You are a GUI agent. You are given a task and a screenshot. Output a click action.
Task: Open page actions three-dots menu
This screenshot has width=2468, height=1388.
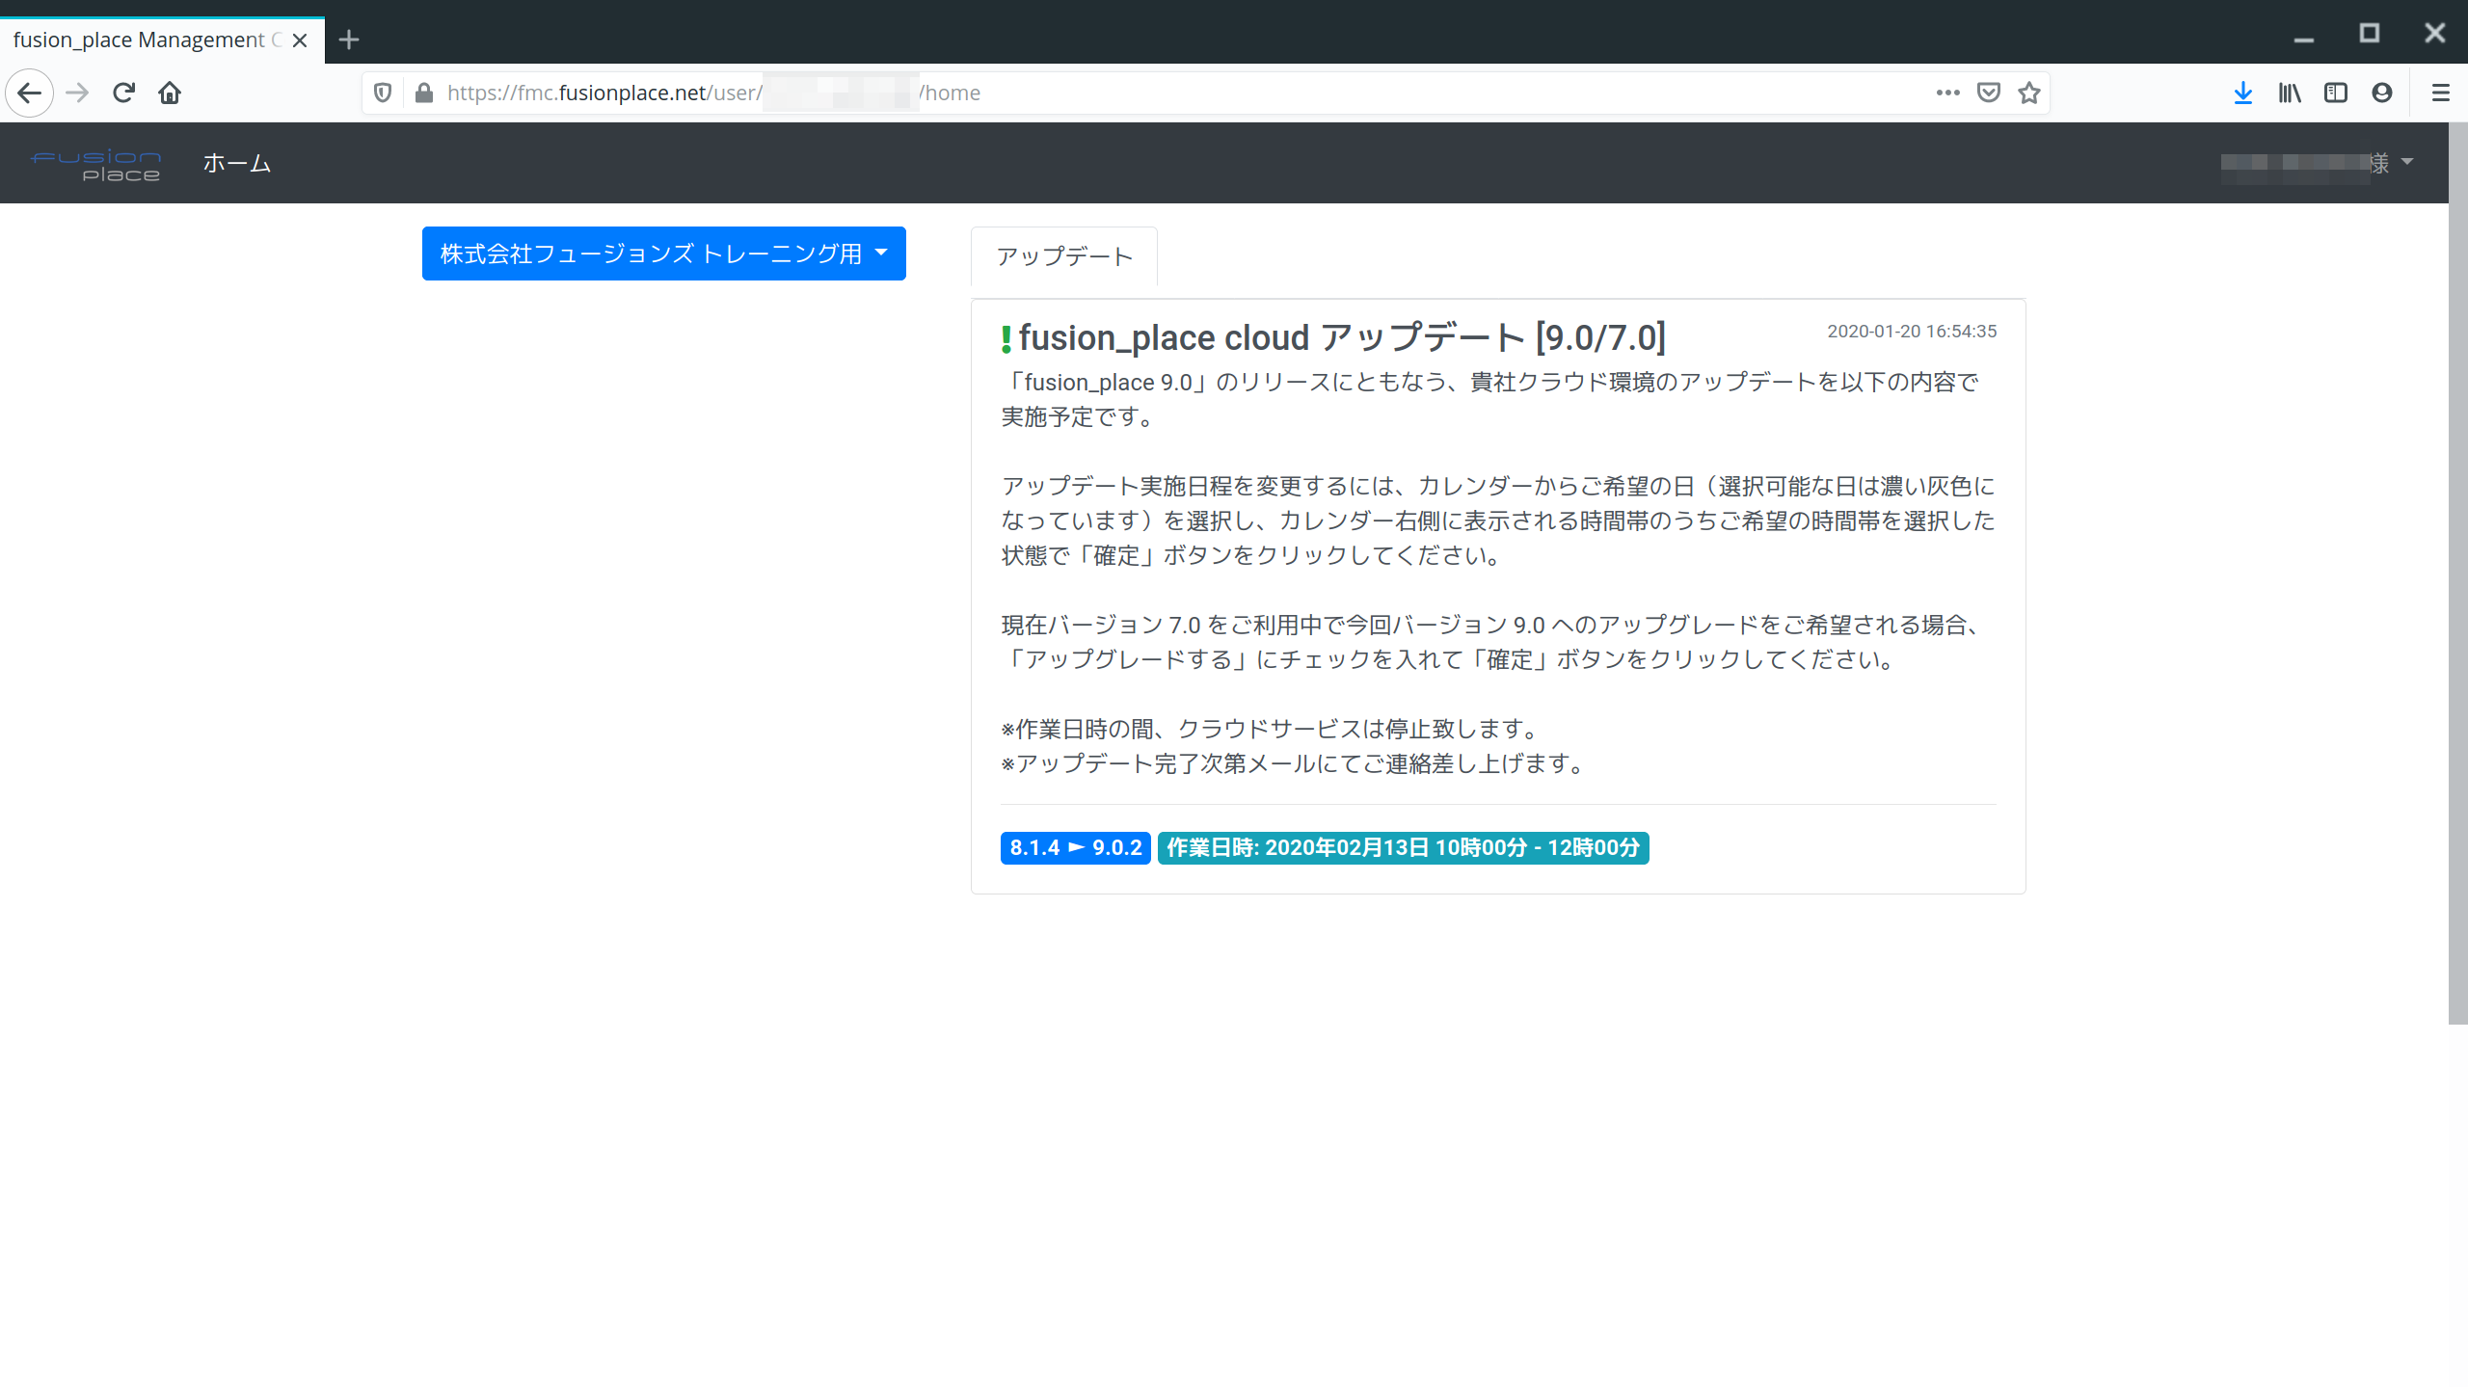1948,93
